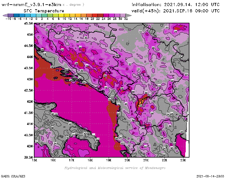
Task: Click the below -10 arrow end of legend
Action: coord(5,15)
